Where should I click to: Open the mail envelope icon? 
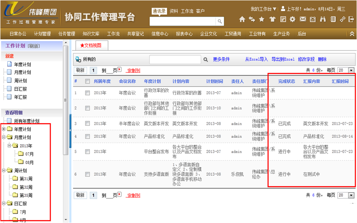303,19
